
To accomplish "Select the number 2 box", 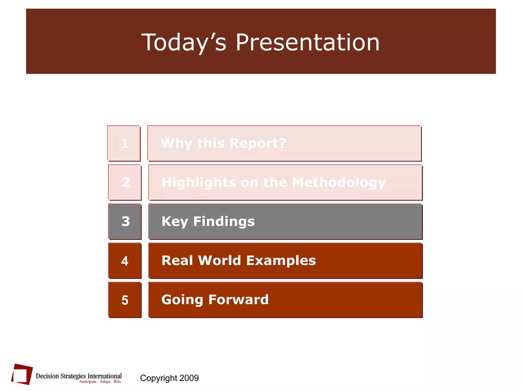I will 125,182.
